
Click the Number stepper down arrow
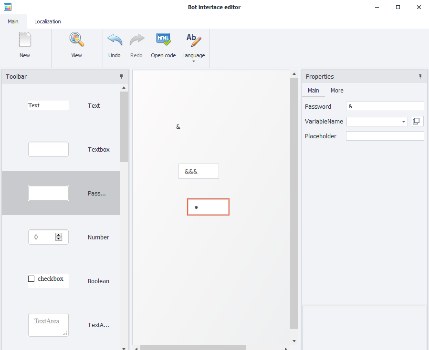[x=59, y=239]
